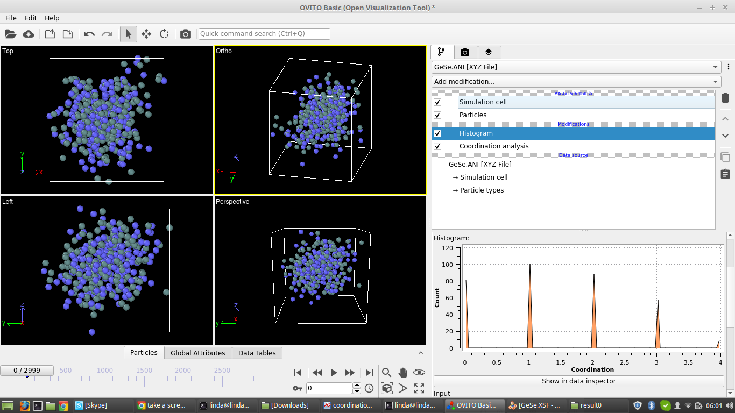
Task: Delete the selected Histogram modifier
Action: tap(725, 98)
